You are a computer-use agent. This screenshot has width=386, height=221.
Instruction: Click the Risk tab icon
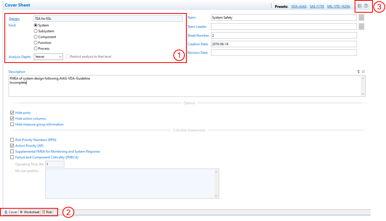[43, 212]
